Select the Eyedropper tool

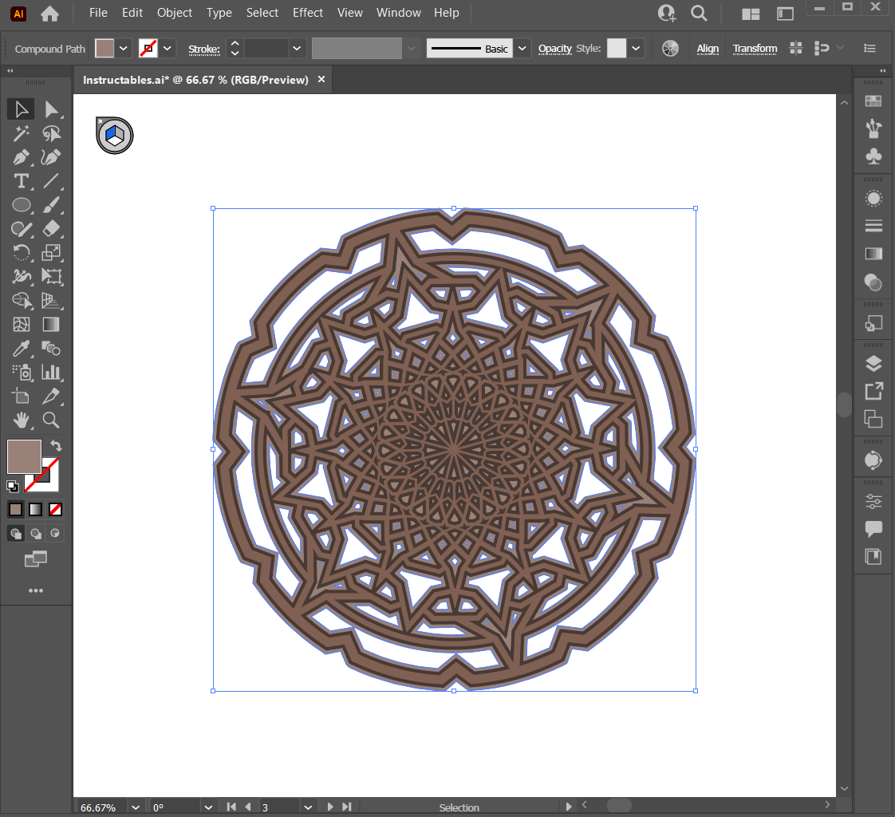pos(21,349)
